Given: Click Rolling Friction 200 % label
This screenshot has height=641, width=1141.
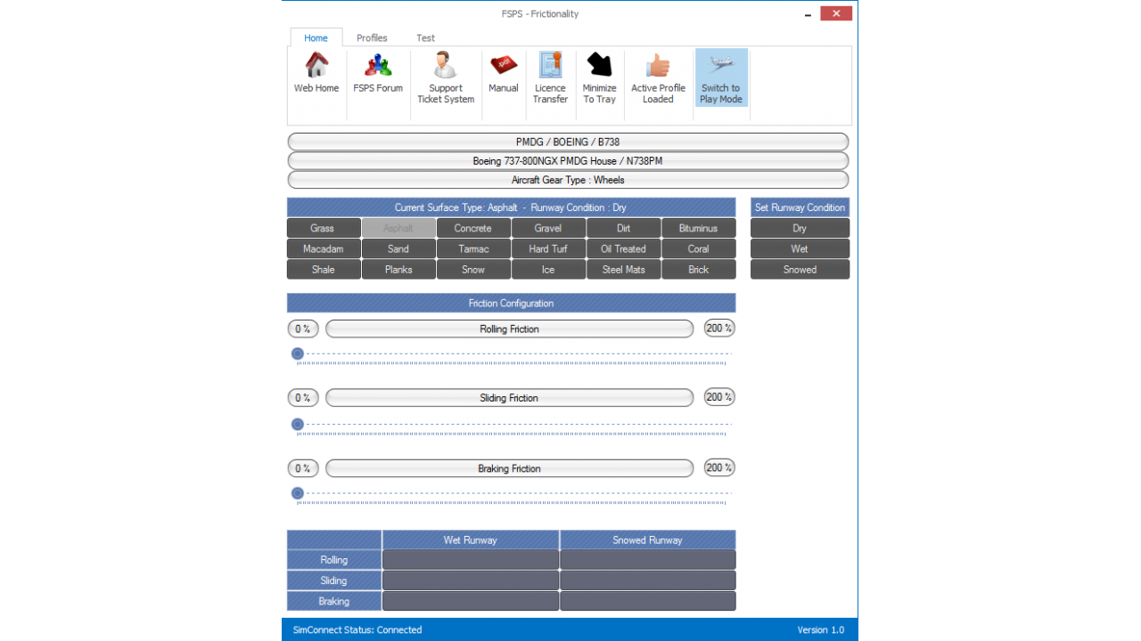Looking at the screenshot, I should (x=719, y=328).
